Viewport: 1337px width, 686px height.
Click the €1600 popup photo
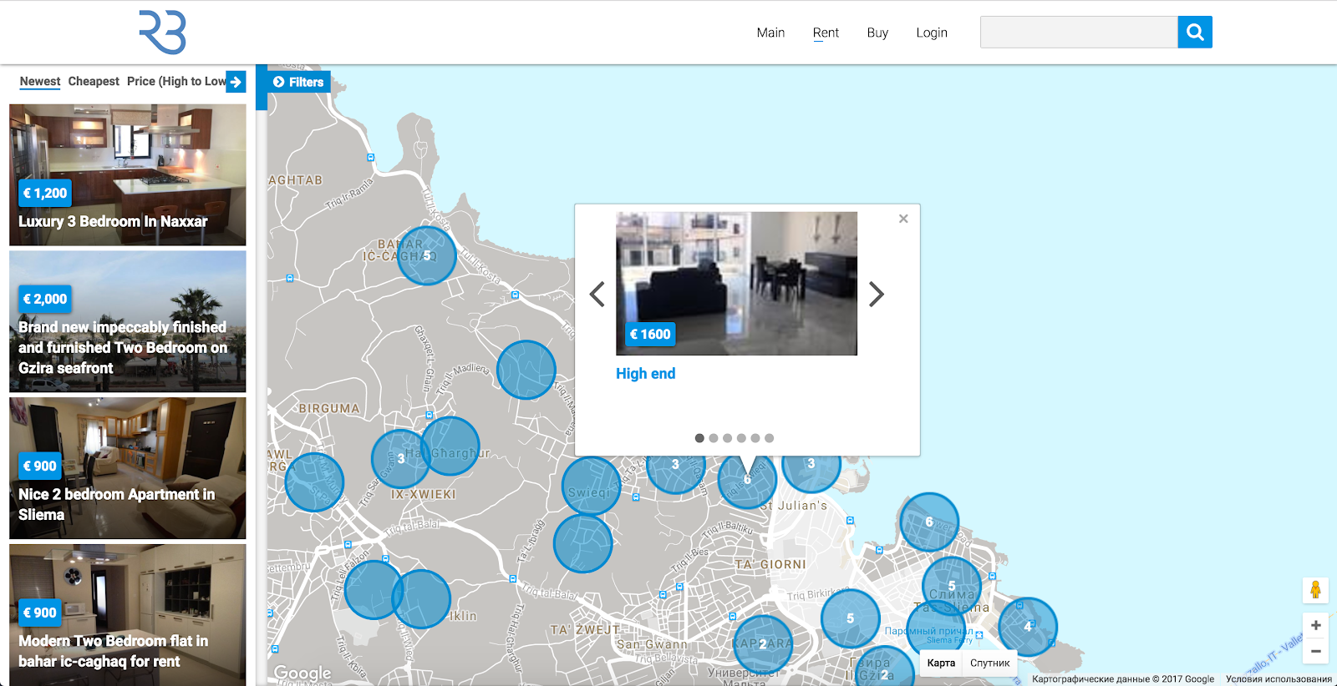coord(736,283)
